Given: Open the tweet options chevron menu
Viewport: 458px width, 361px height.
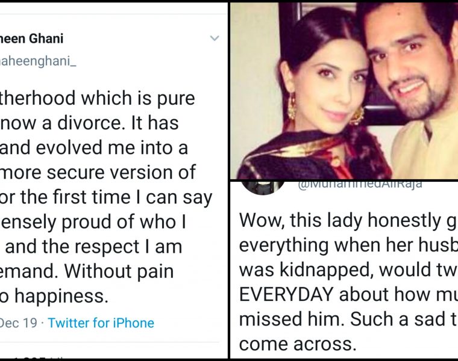Looking at the screenshot, I should (x=215, y=39).
